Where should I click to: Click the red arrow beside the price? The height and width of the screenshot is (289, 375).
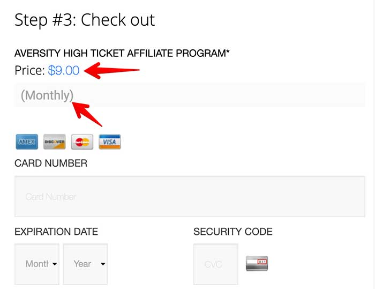point(111,71)
